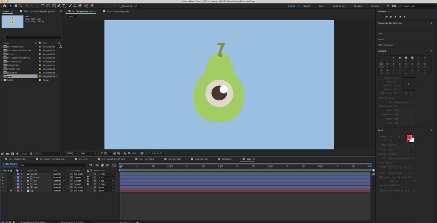437x223 pixels.
Task: Open the Effect Controls inksplash gradient tab
Action: pos(39,12)
